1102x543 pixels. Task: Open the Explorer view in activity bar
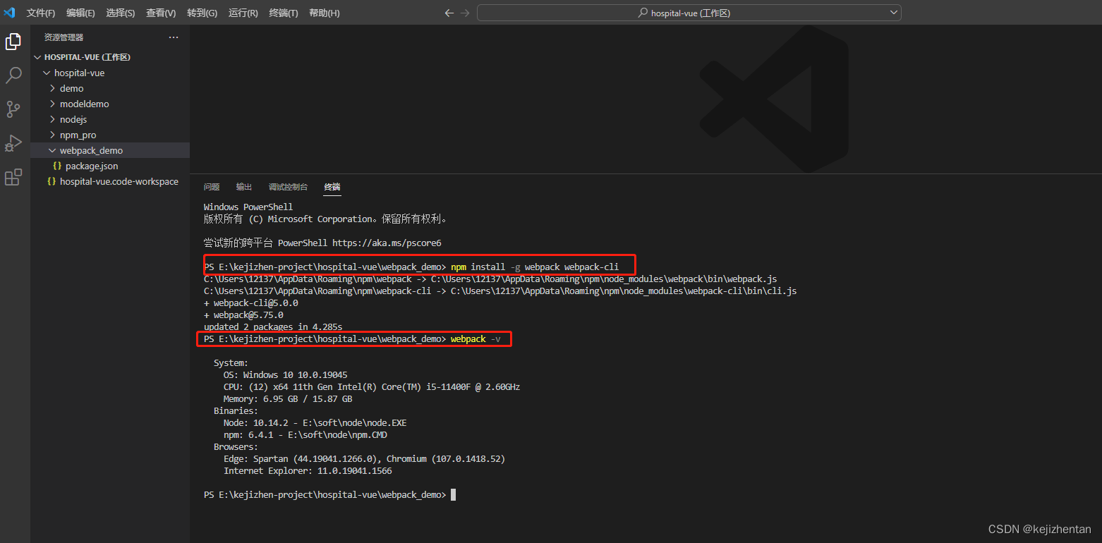(x=13, y=42)
